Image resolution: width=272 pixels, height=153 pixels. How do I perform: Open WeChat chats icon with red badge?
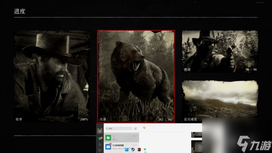(x=100, y=138)
